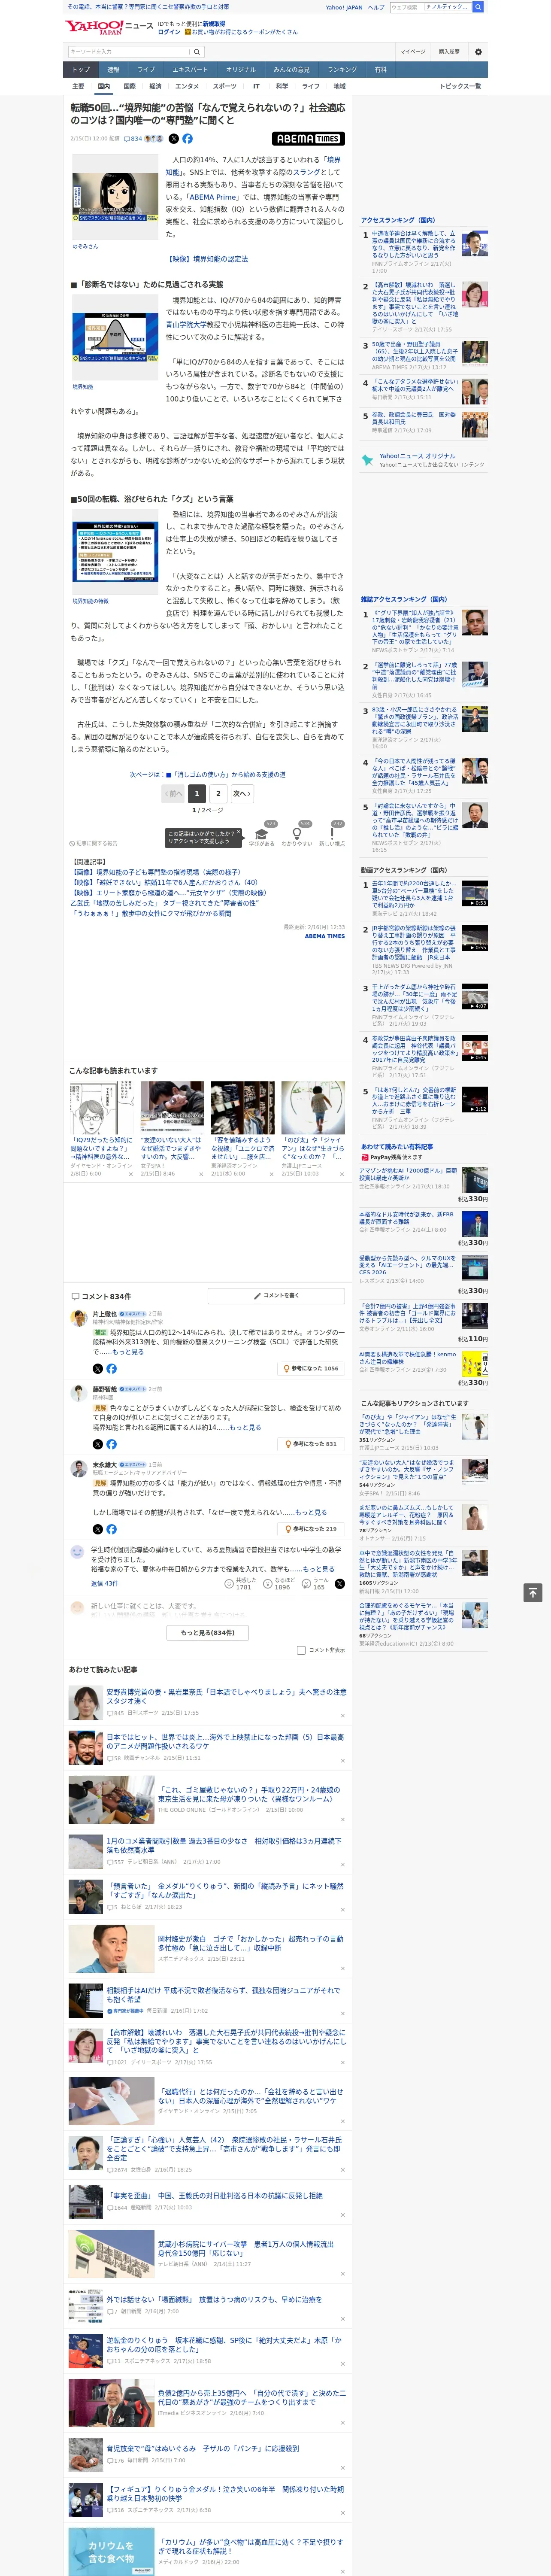Share 末永雄大's comment on Facebook
The height and width of the screenshot is (2576, 551).
111,1529
